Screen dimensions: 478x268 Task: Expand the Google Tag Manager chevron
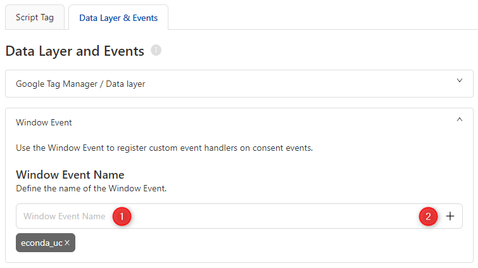(460, 81)
